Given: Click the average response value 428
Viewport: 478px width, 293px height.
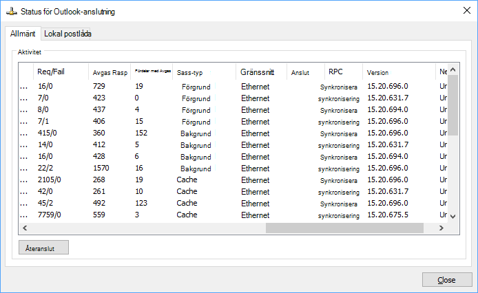Looking at the screenshot, I should pyautogui.click(x=99, y=157).
